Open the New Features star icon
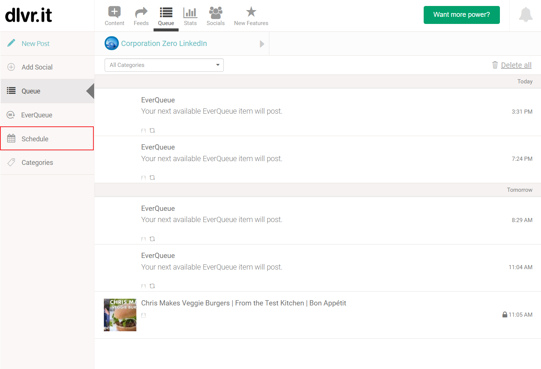Screen dimensions: 541x369 [251, 12]
